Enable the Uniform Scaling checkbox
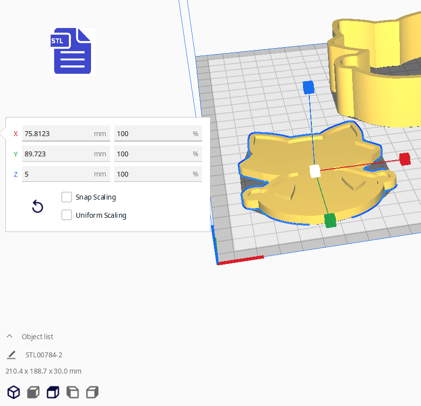 click(x=67, y=215)
